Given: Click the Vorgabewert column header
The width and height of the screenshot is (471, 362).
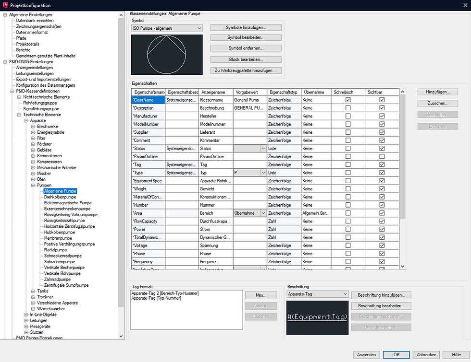Looking at the screenshot, I should [x=250, y=92].
